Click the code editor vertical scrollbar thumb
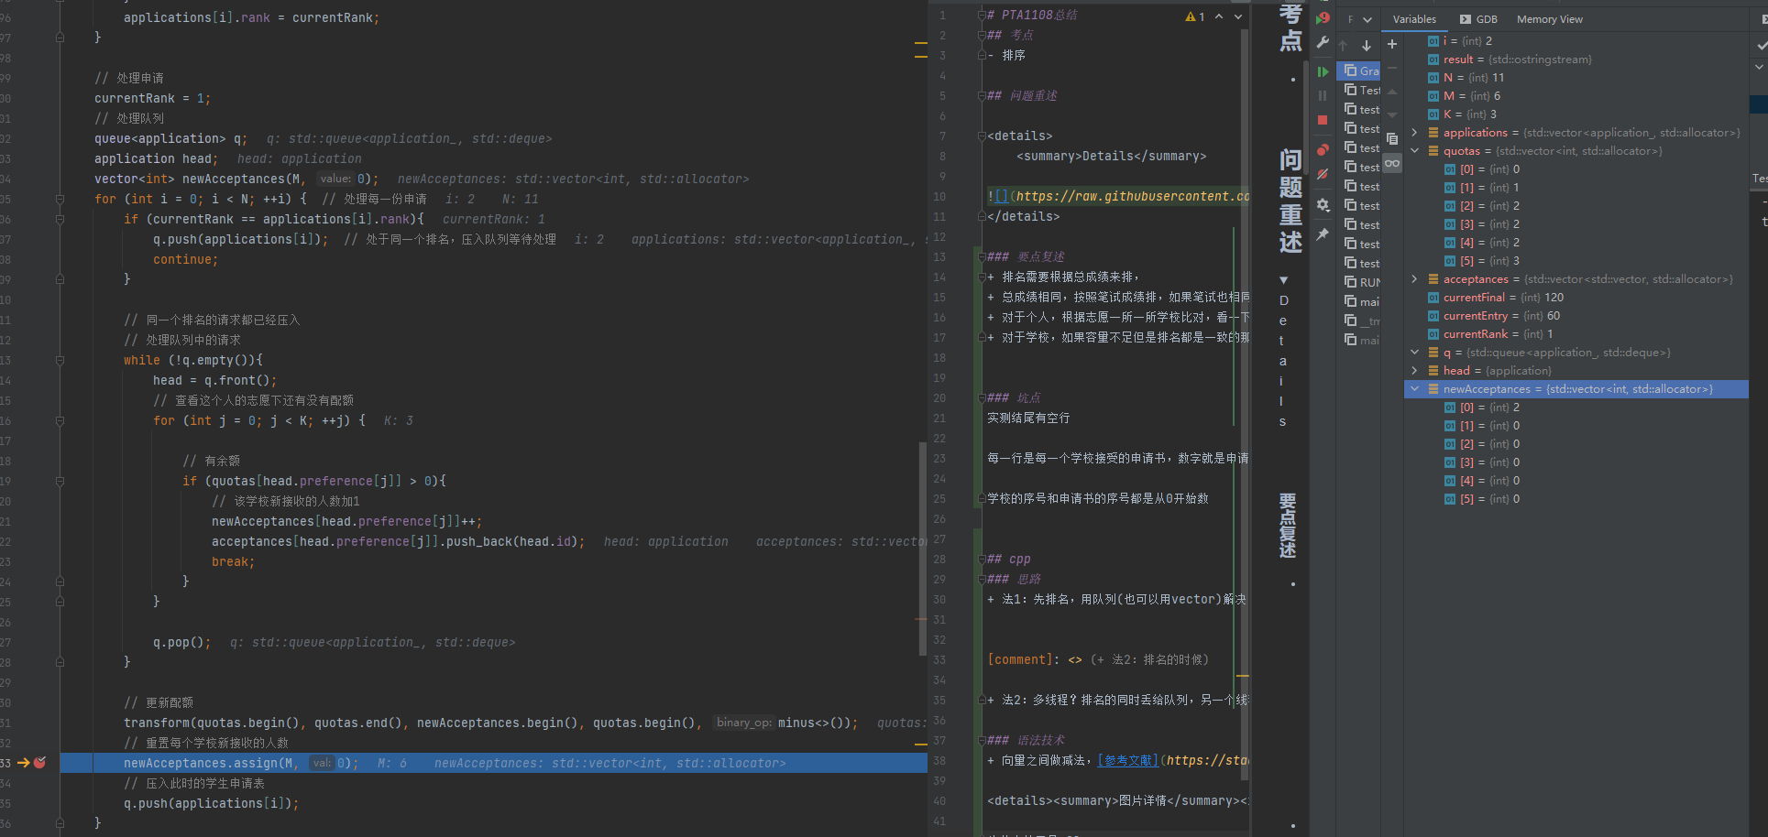1768x837 pixels. tap(923, 549)
